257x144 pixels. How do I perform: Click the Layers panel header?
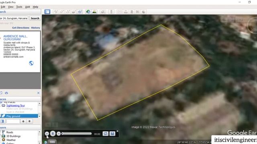pos(20,128)
